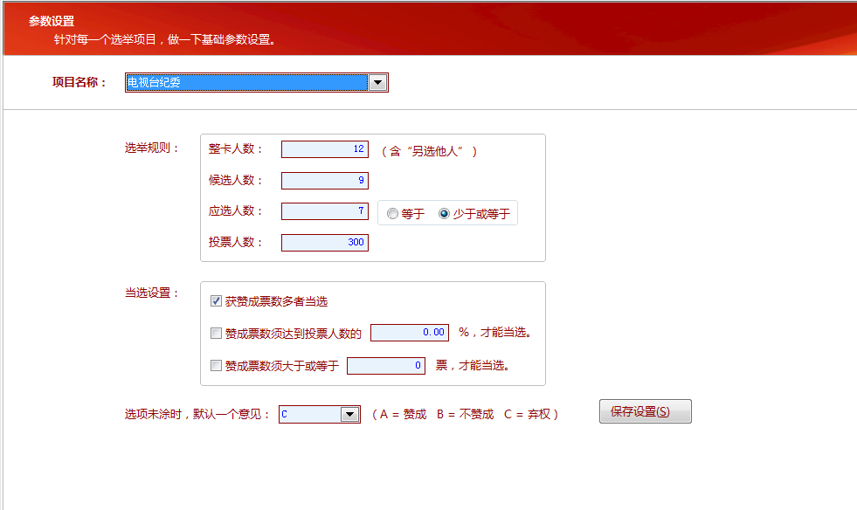The image size is (857, 510).
Task: Tick the 赞成票数须大于或等于 checkbox
Action: tap(217, 366)
